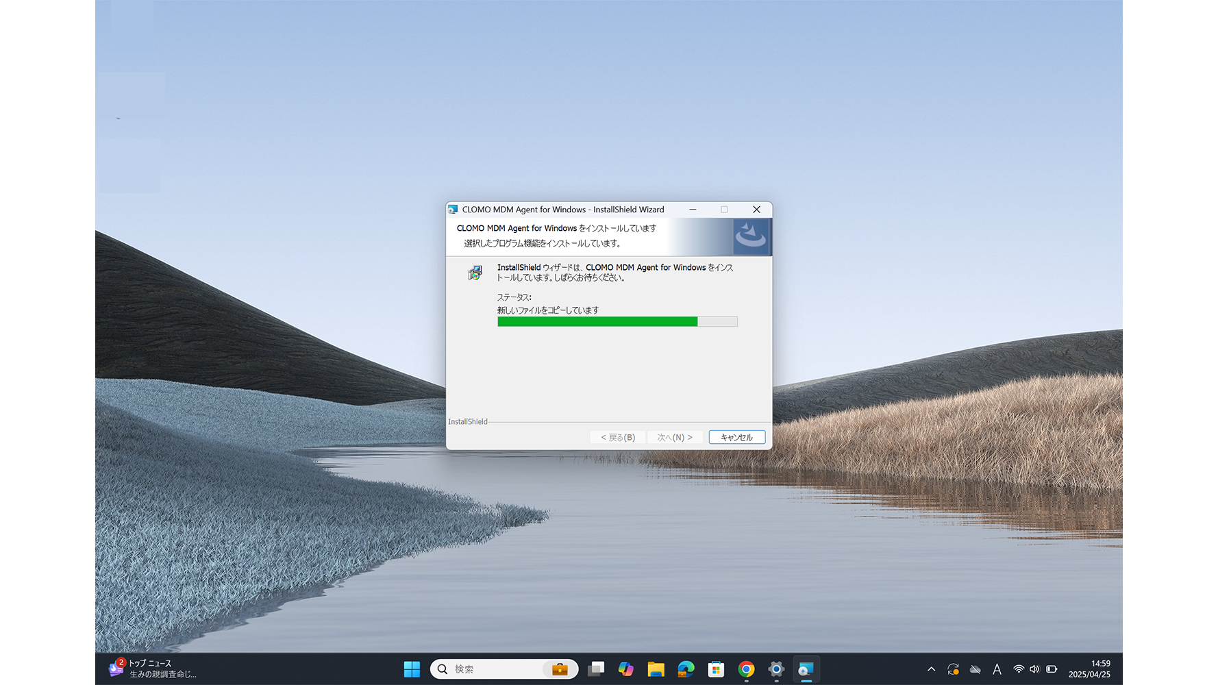Click the disabled 次へ(N) button
This screenshot has width=1218, height=685.
(675, 437)
